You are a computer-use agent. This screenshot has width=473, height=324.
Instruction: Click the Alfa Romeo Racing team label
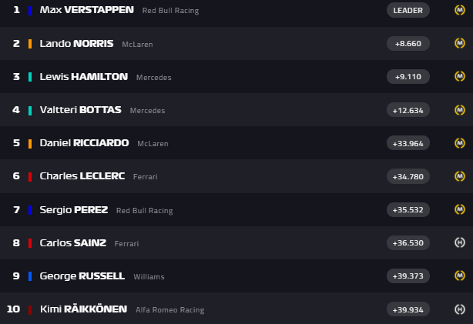169,309
